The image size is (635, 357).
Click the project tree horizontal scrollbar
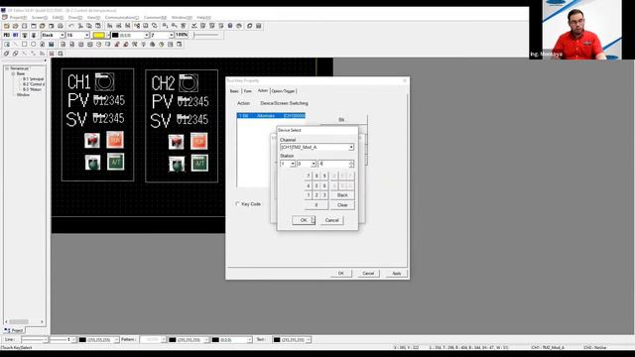click(24, 321)
